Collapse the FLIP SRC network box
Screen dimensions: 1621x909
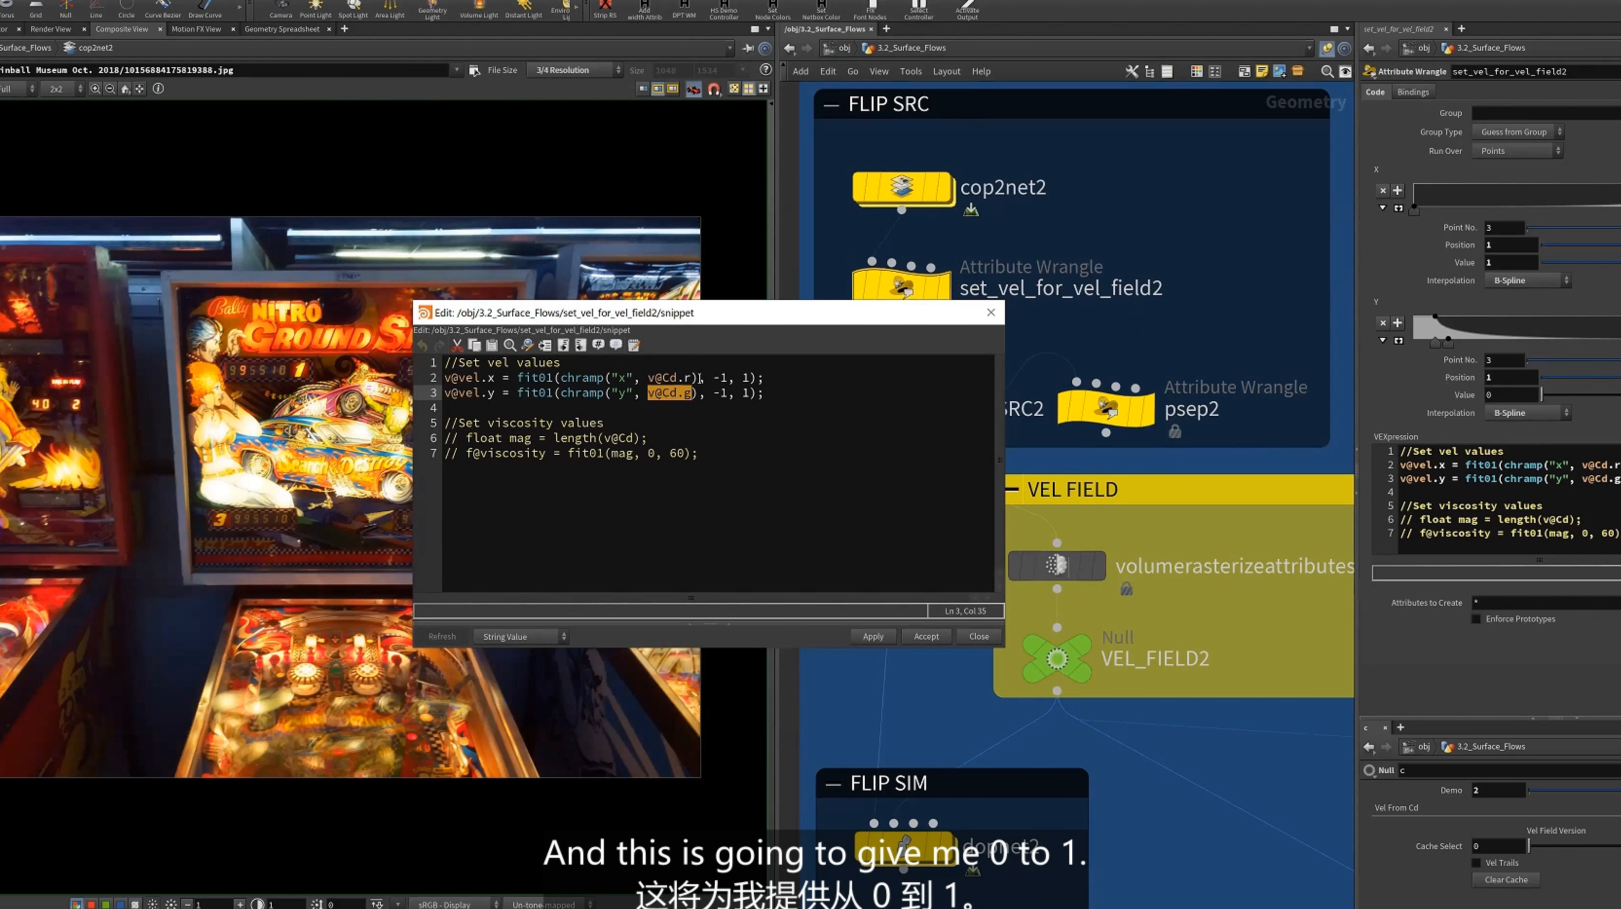(831, 105)
